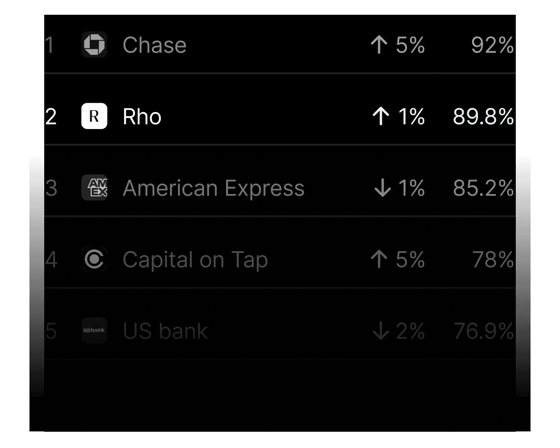This screenshot has width=560, height=448.
Task: Click the 78% Capital on Tap score
Action: point(493,259)
